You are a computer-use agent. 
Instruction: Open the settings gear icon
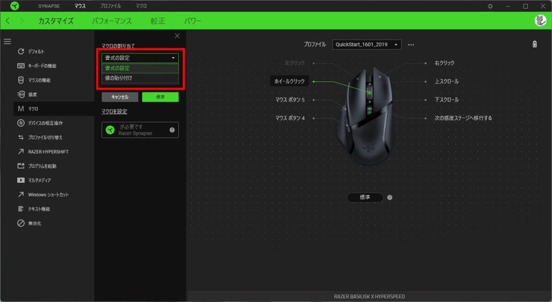tap(490, 6)
